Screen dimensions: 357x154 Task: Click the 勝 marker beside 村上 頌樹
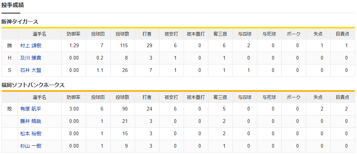pos(9,46)
